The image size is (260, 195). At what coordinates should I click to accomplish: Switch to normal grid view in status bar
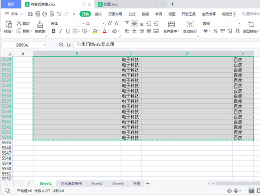pyautogui.click(x=252, y=191)
